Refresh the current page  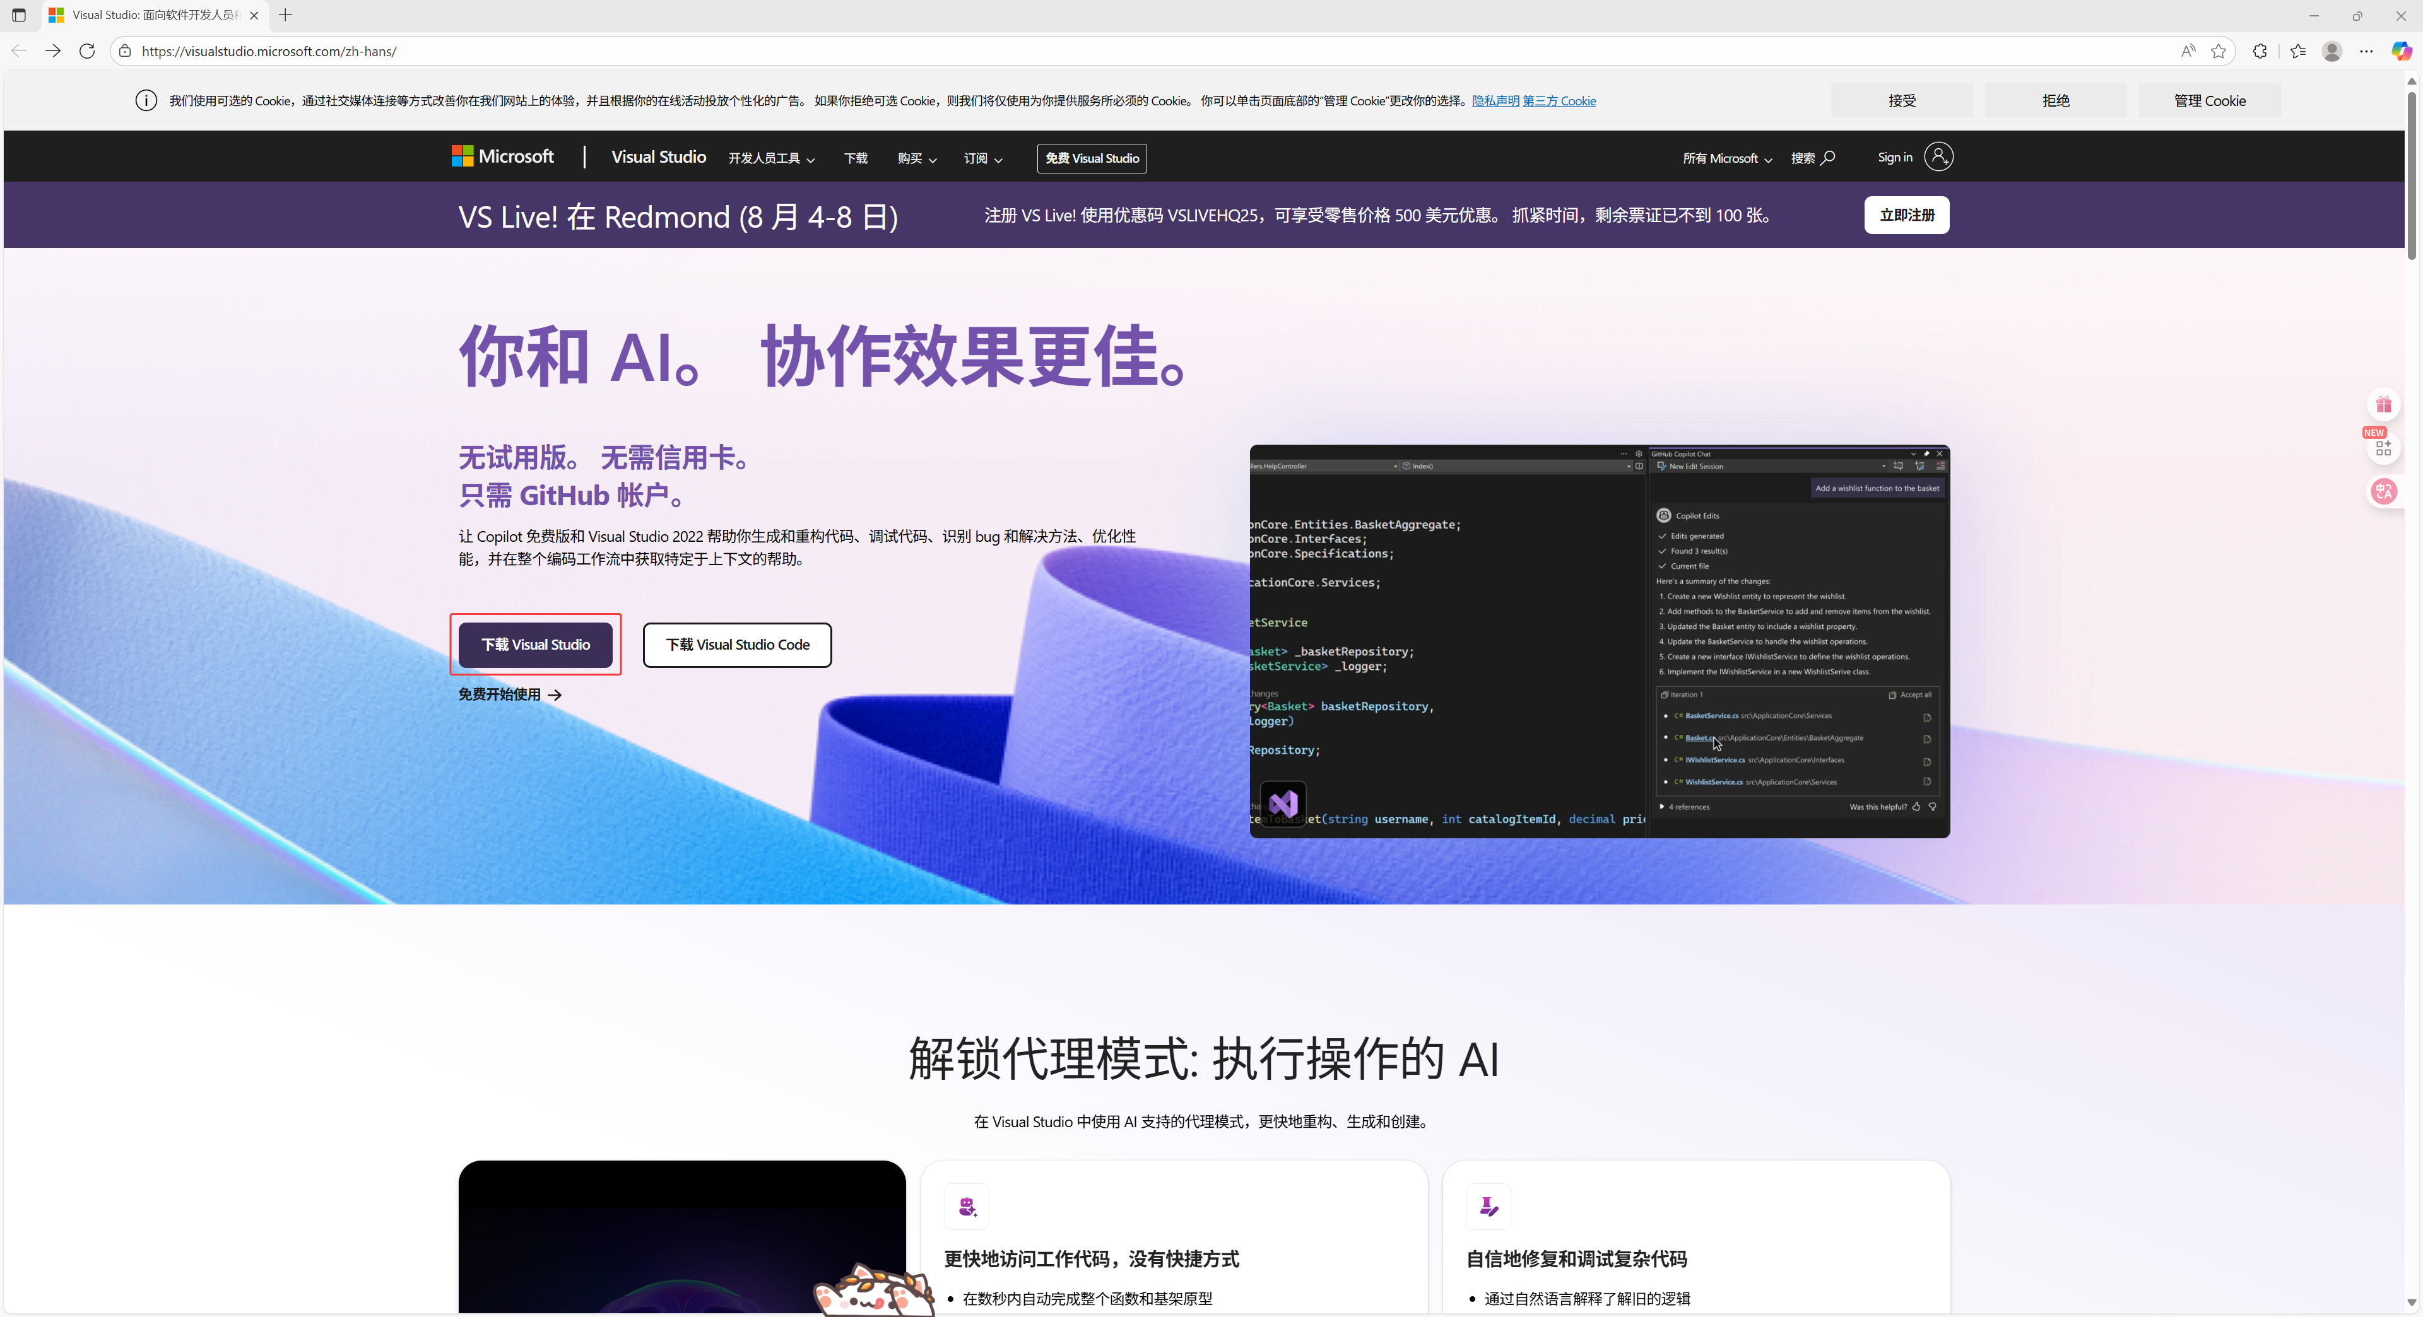coord(88,50)
